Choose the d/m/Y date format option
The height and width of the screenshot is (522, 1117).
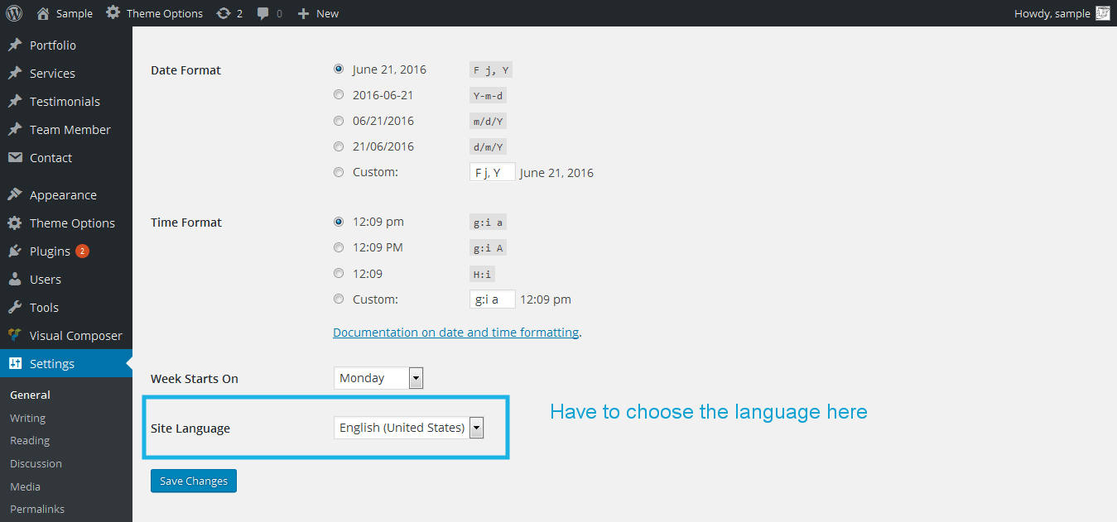coord(339,146)
